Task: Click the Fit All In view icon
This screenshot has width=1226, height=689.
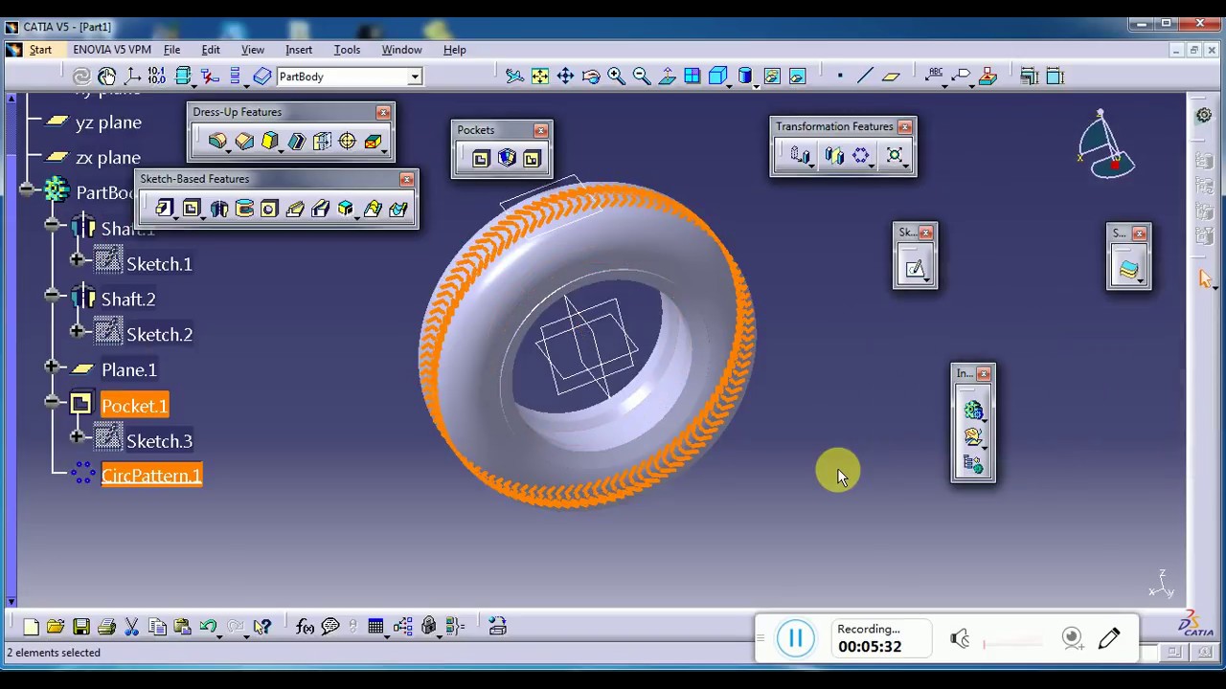Action: click(540, 77)
